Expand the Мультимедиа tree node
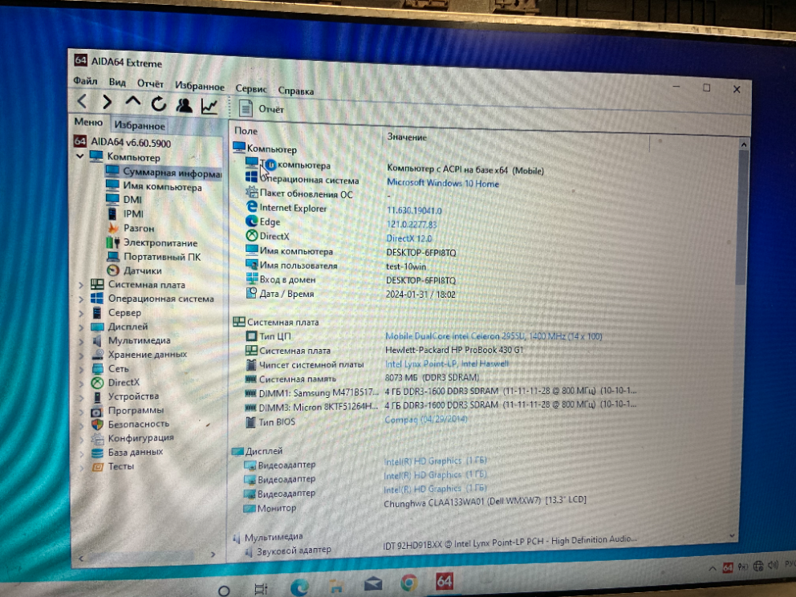Image resolution: width=796 pixels, height=597 pixels. click(81, 341)
